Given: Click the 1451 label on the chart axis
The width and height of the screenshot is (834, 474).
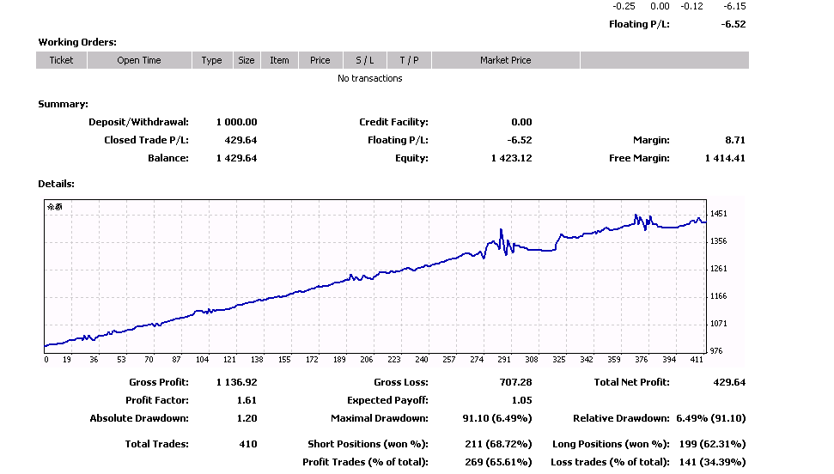Looking at the screenshot, I should 719,214.
